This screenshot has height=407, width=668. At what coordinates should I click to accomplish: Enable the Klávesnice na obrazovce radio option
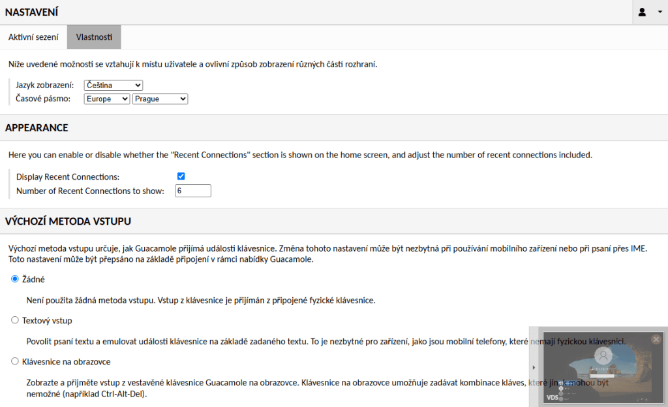tap(15, 361)
